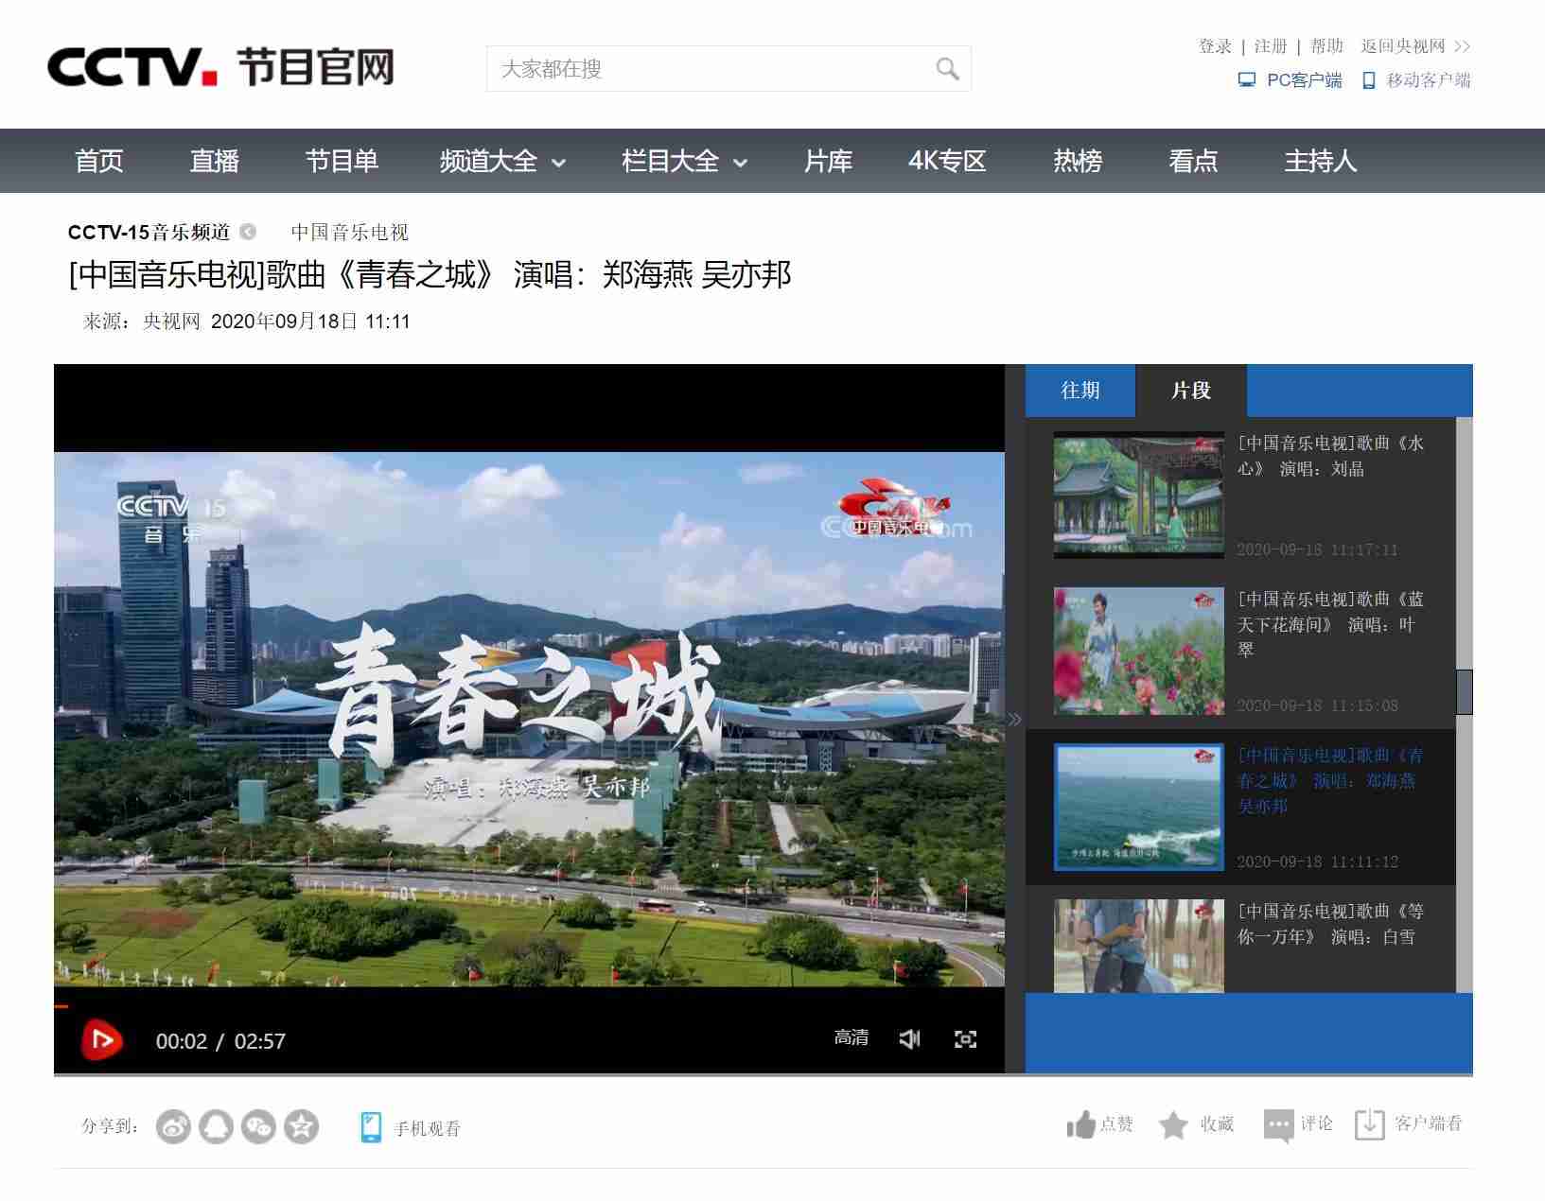Click the search magnifier icon
This screenshot has height=1201, width=1545.
click(x=947, y=69)
